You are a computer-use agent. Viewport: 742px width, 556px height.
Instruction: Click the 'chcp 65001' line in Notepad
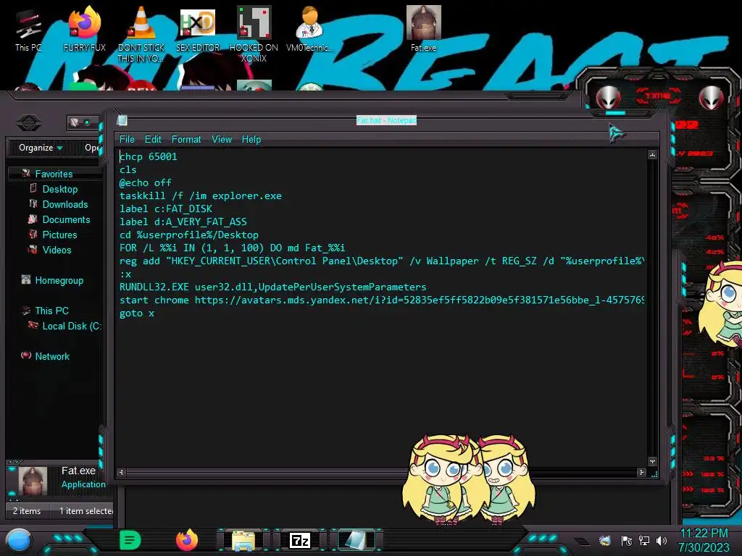(x=149, y=156)
